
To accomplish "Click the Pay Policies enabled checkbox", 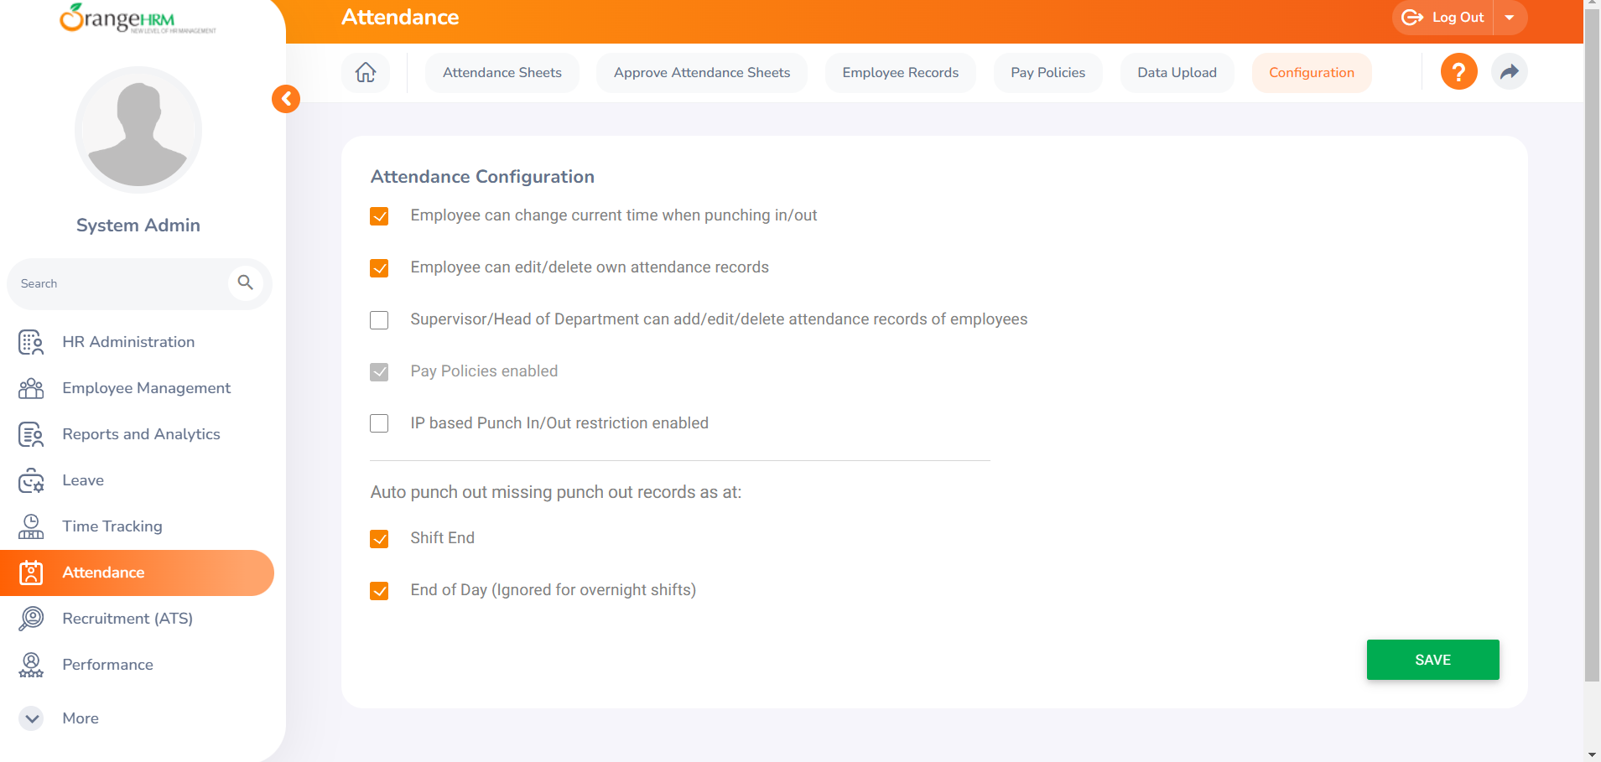I will point(379,372).
